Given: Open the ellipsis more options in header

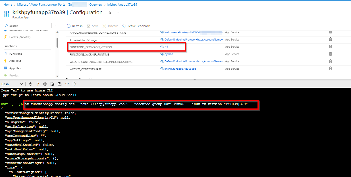Looking at the screenshot, I should click(117, 12).
